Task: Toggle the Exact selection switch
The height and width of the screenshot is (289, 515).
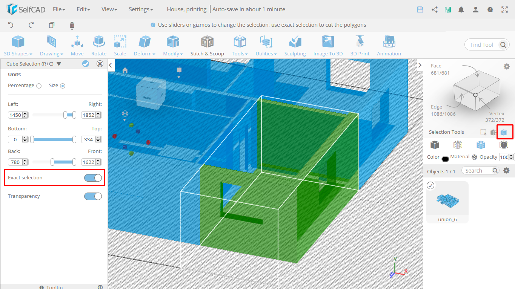Action: point(93,178)
